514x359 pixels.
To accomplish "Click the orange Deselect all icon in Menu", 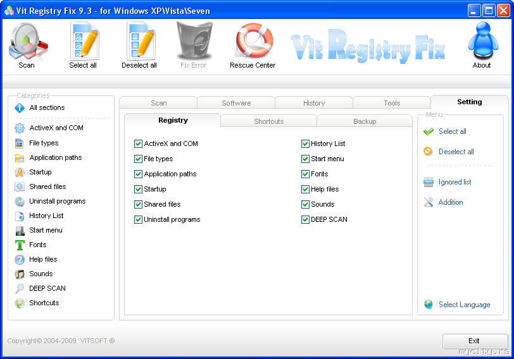I will [428, 151].
